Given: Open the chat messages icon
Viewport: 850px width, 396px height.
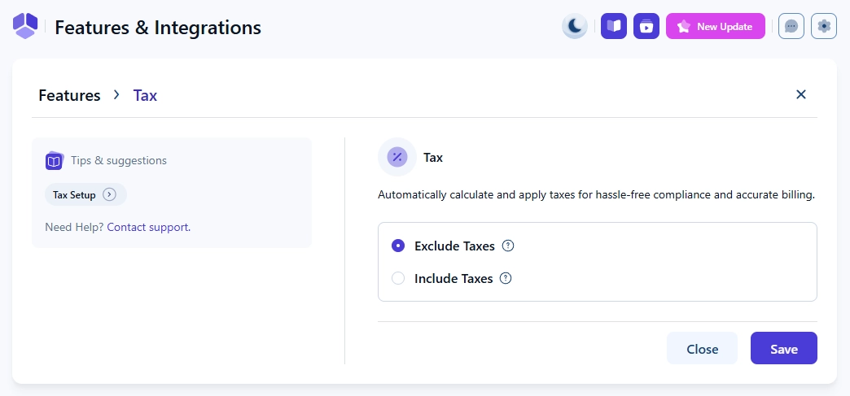Looking at the screenshot, I should tap(791, 26).
